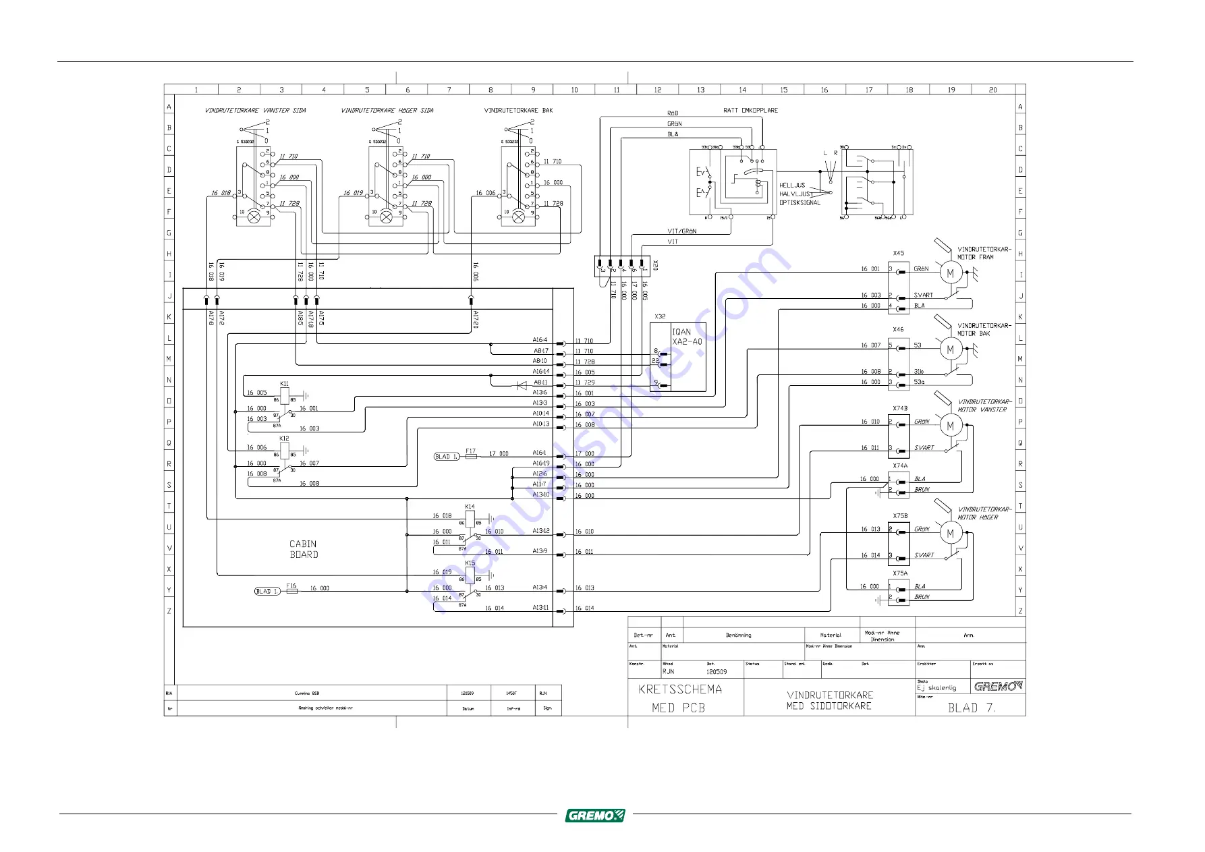
Task: Click terminal label A8:17
Action: (541, 351)
